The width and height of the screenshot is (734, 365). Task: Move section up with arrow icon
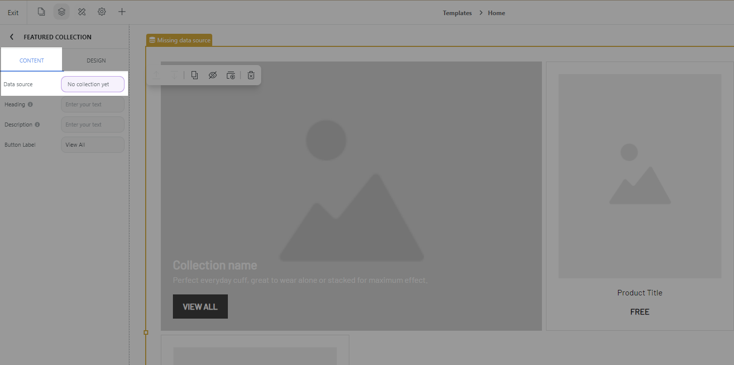(157, 75)
